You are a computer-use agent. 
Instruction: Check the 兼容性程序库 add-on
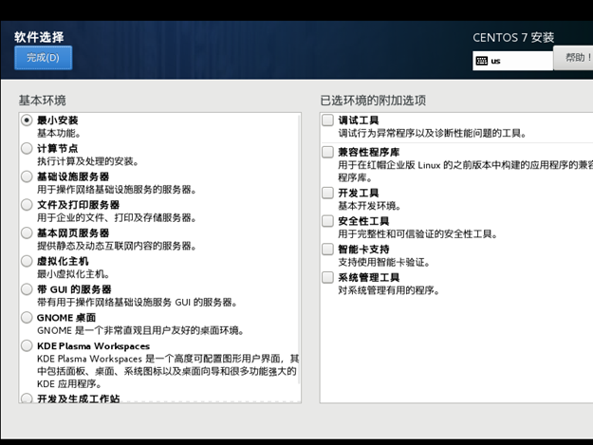327,152
